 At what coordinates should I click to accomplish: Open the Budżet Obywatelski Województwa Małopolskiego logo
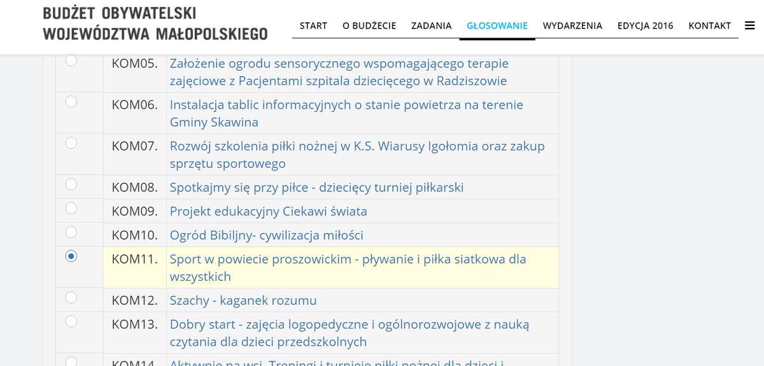tap(155, 24)
